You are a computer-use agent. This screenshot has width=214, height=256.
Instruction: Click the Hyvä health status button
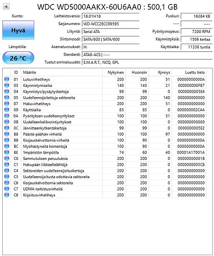pyautogui.click(x=18, y=30)
